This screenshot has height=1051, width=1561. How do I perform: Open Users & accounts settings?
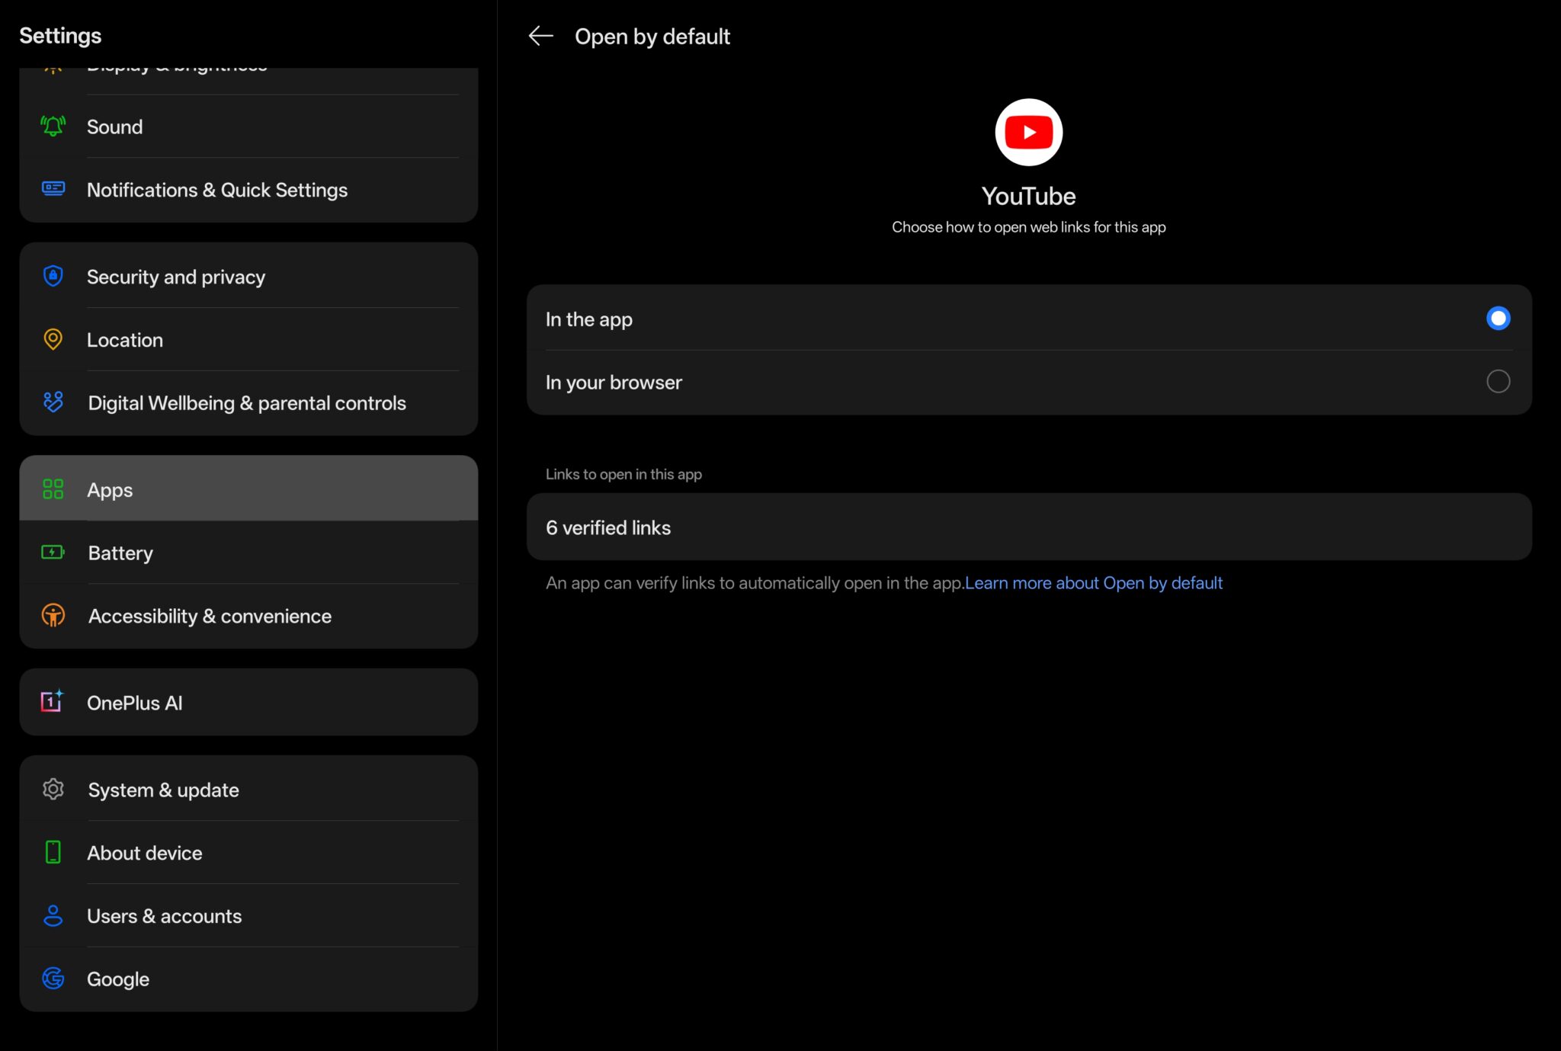tap(248, 916)
